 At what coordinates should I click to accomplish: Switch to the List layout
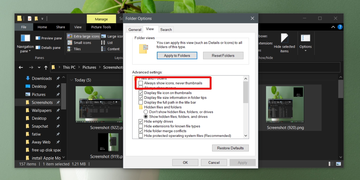pos(107,43)
